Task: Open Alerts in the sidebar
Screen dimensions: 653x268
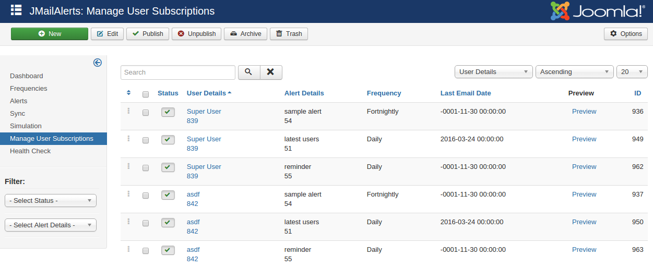Action: click(x=19, y=101)
